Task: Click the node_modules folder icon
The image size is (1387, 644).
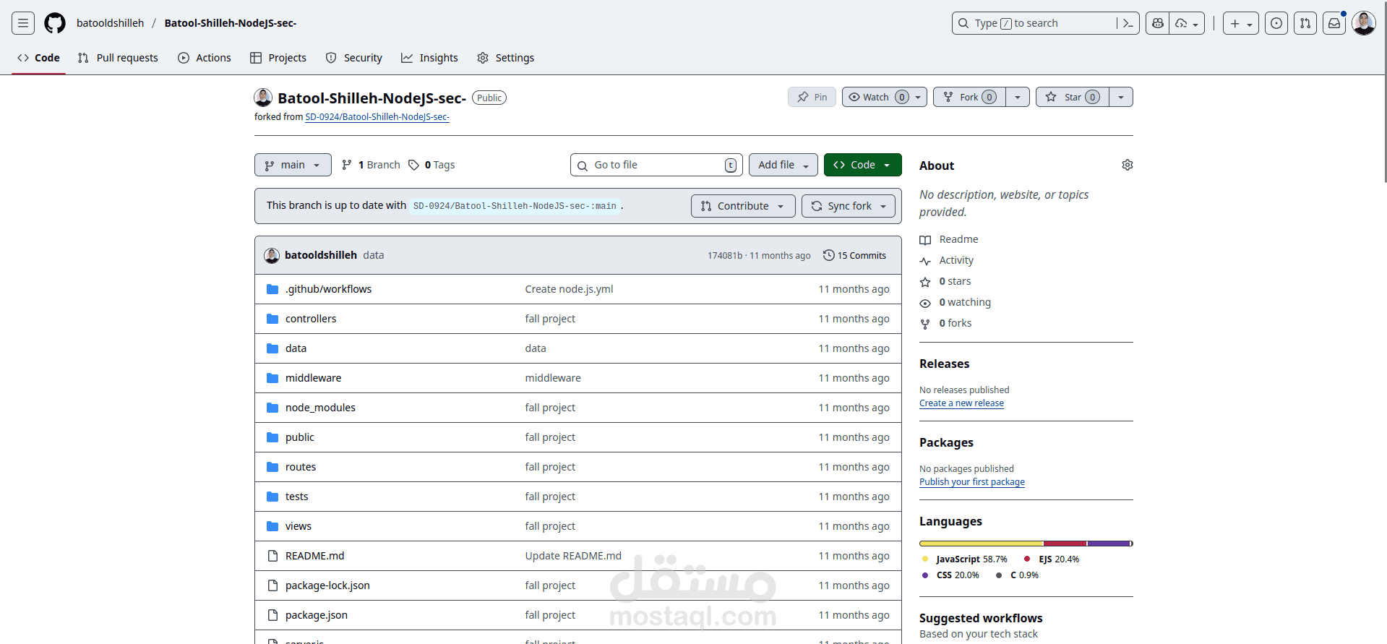Action: 272,408
